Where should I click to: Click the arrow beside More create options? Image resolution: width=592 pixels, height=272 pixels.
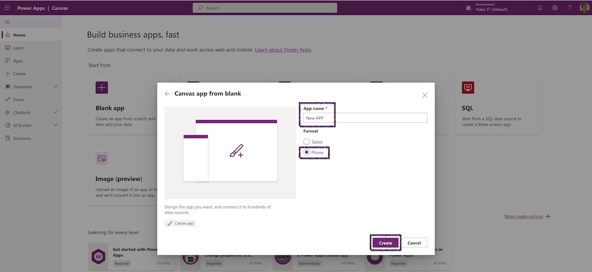pyautogui.click(x=548, y=216)
